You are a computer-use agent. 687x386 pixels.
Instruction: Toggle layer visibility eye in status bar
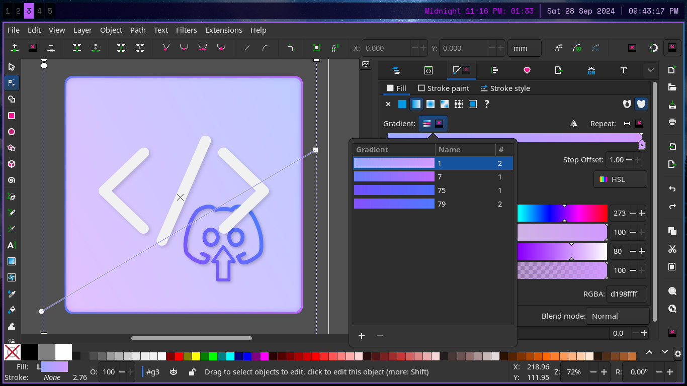174,372
